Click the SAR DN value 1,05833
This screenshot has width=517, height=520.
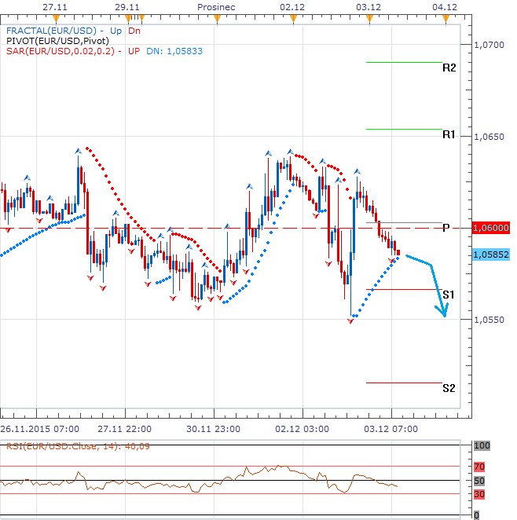[196, 51]
